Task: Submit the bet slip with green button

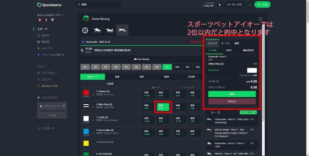Action: pos(232,94)
